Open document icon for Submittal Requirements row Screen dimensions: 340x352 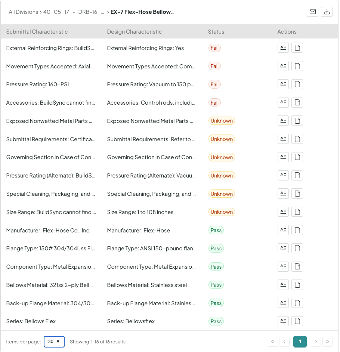pos(297,139)
